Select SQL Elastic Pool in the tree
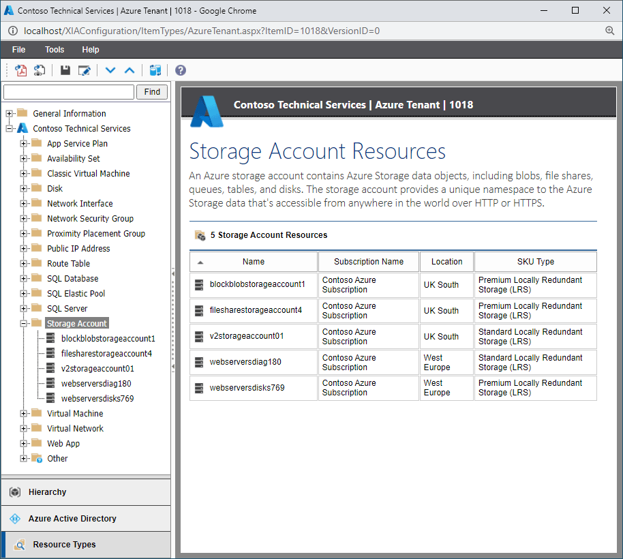Screen dimensions: 623x559 (x=76, y=294)
